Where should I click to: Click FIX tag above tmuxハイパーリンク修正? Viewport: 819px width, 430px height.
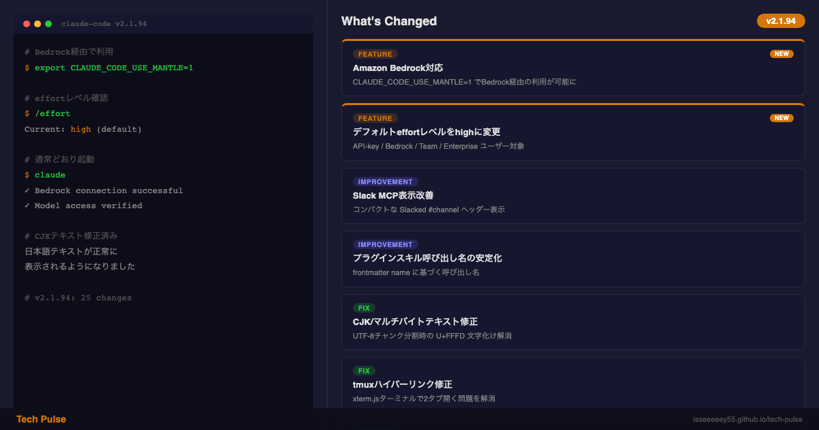(x=364, y=371)
